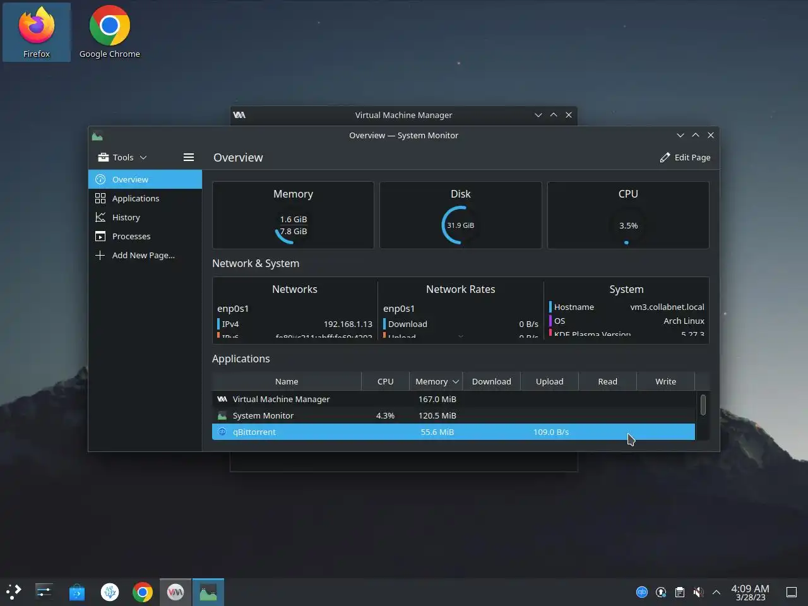Screen dimensions: 808x606
Task: Click Download rate entry for enp0s1
Action: (460, 324)
